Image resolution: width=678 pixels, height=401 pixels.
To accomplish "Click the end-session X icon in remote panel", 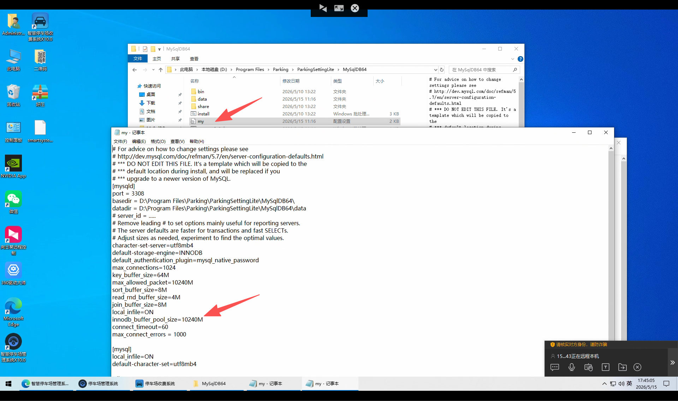I will 637,367.
